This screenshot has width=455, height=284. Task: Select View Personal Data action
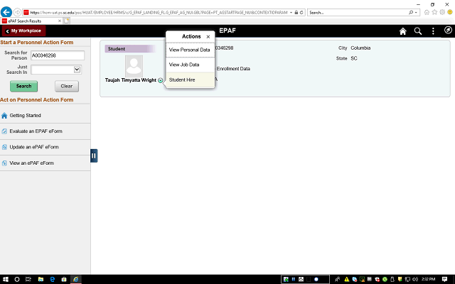pos(190,50)
